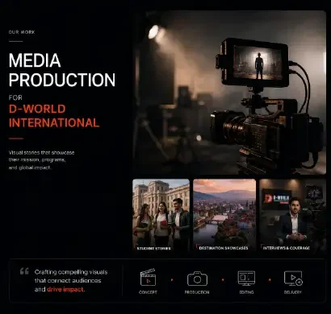Click the Editing monitor icon
Screen dimensions: 331x314
(246, 279)
